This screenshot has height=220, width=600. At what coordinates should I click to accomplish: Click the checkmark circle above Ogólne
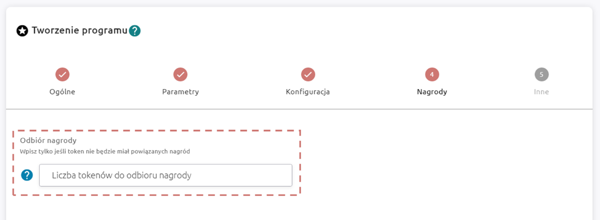(x=62, y=74)
